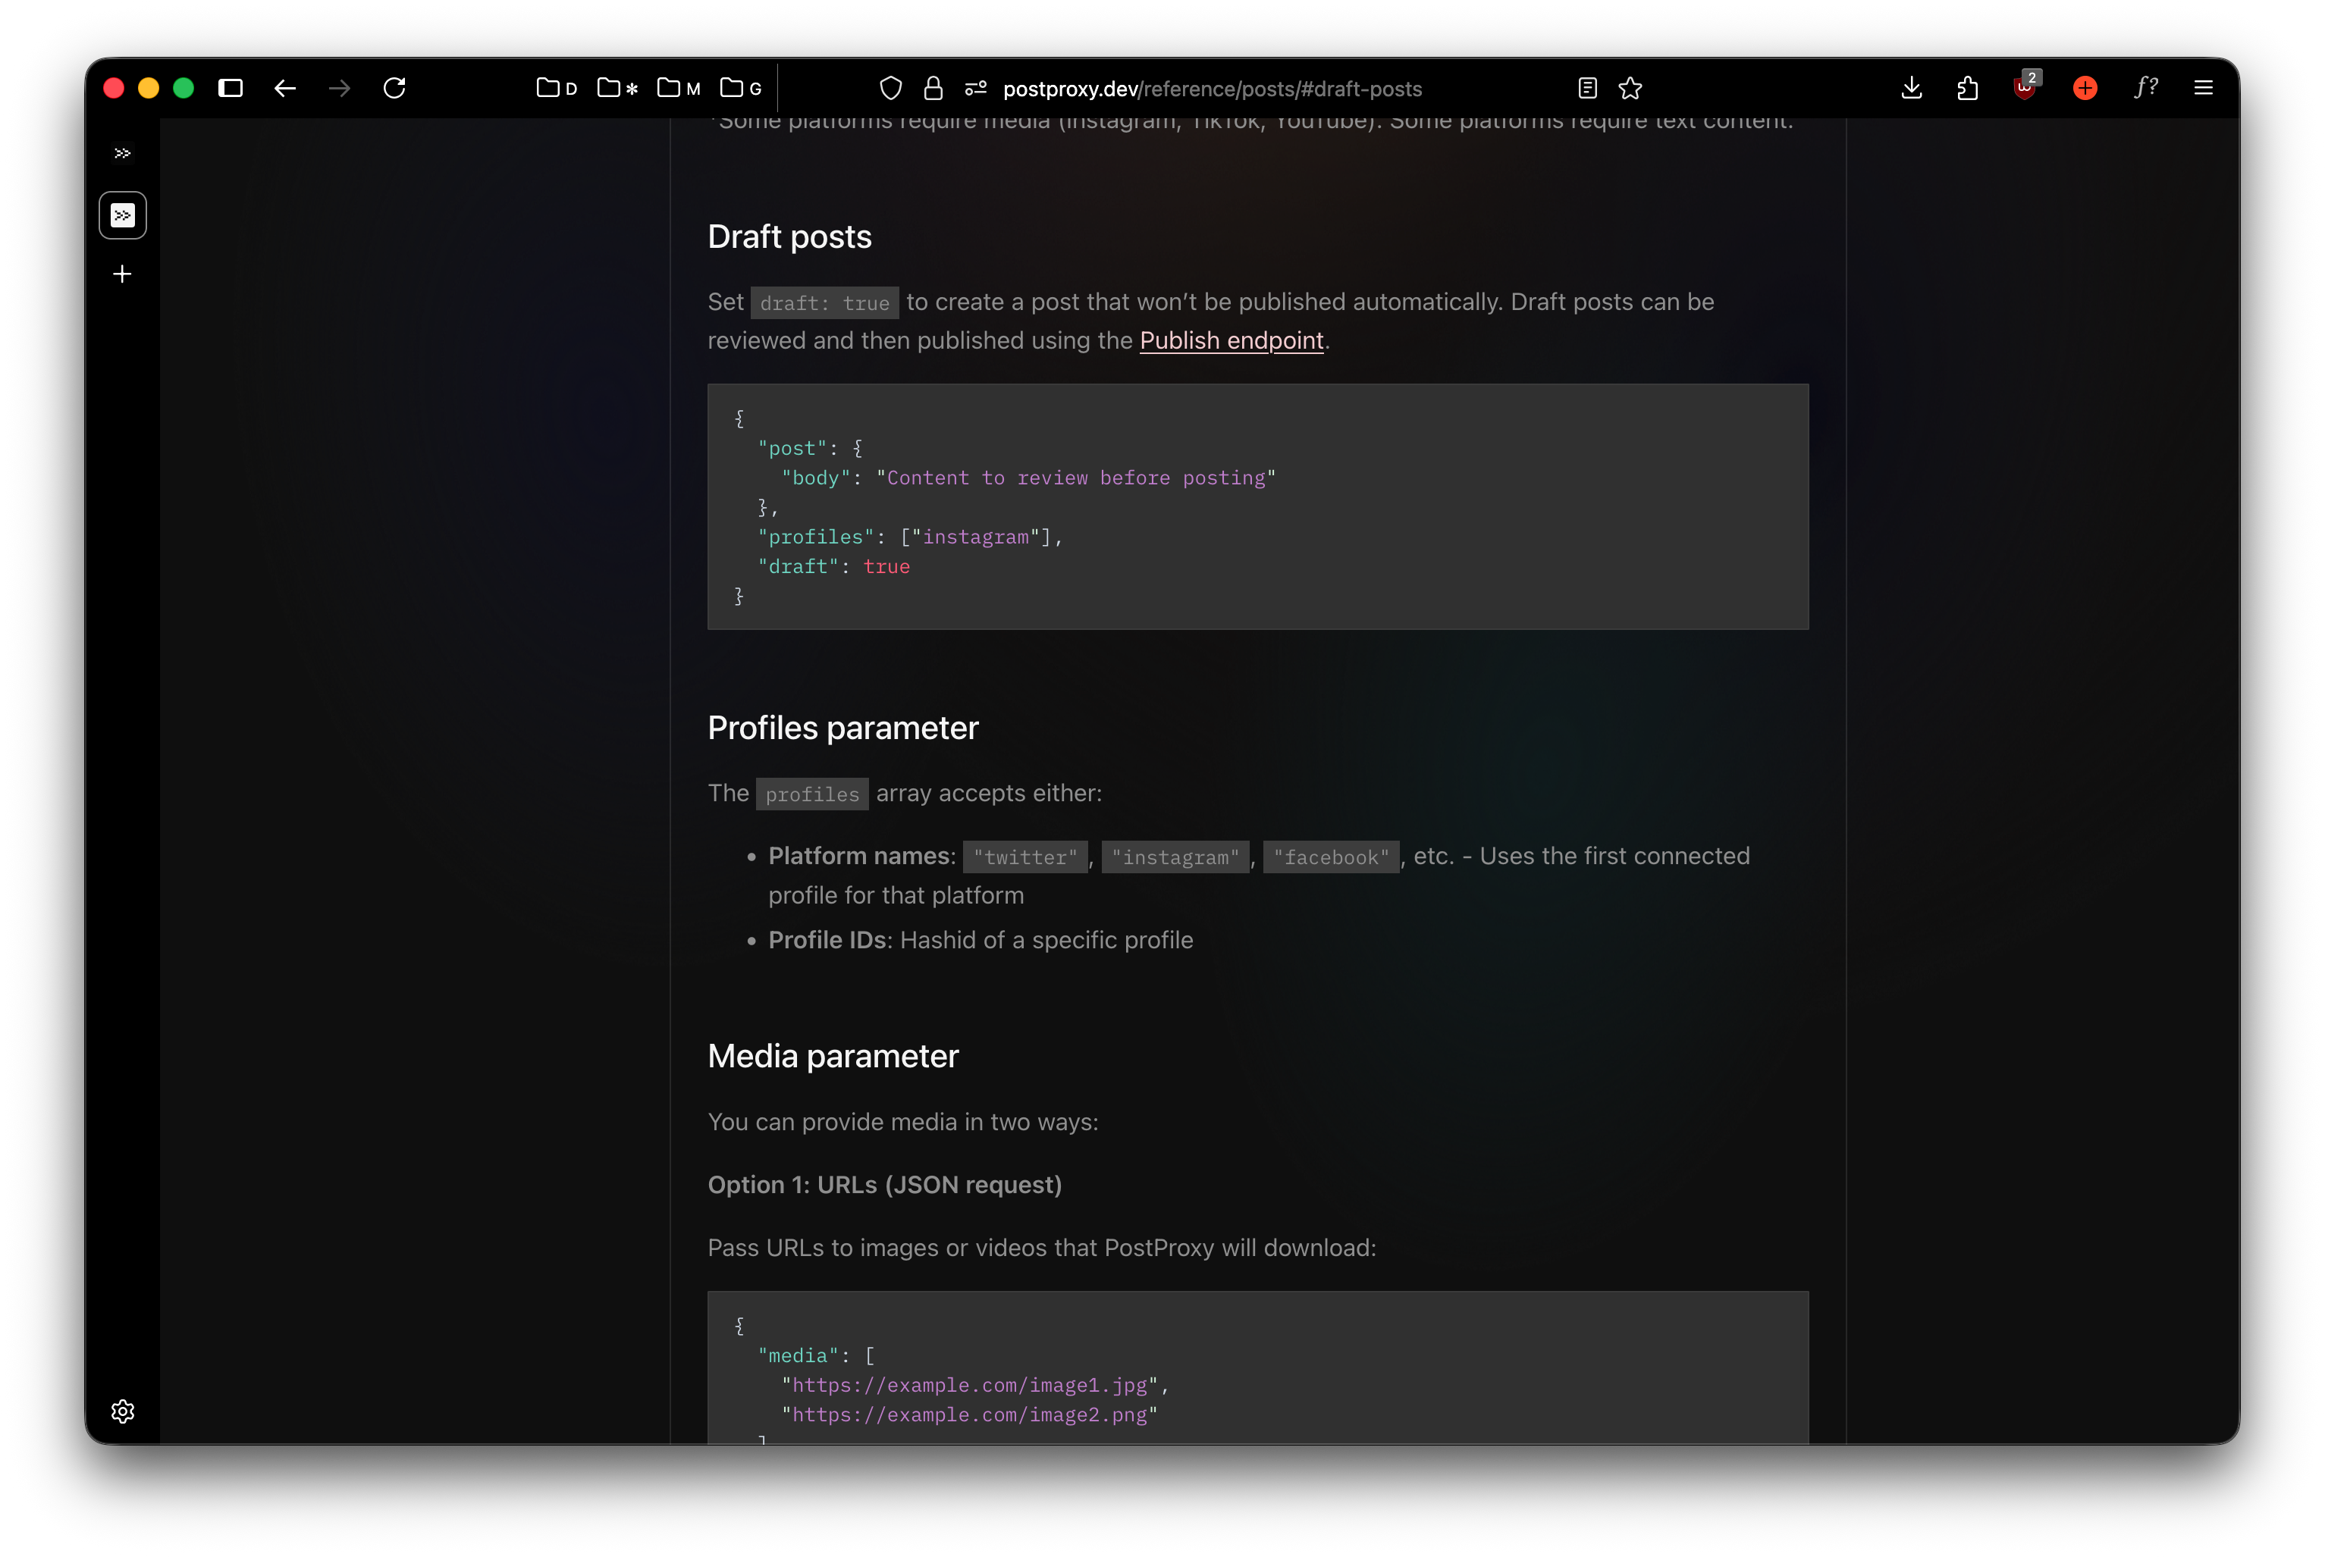Open sidebar settings gear
Screen dimensions: 2325x1557
[x=122, y=1411]
